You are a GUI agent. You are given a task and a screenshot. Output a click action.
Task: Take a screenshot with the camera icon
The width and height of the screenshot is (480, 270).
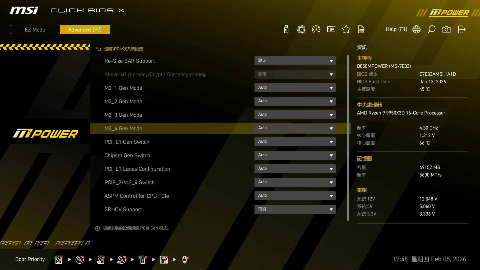pos(446,29)
